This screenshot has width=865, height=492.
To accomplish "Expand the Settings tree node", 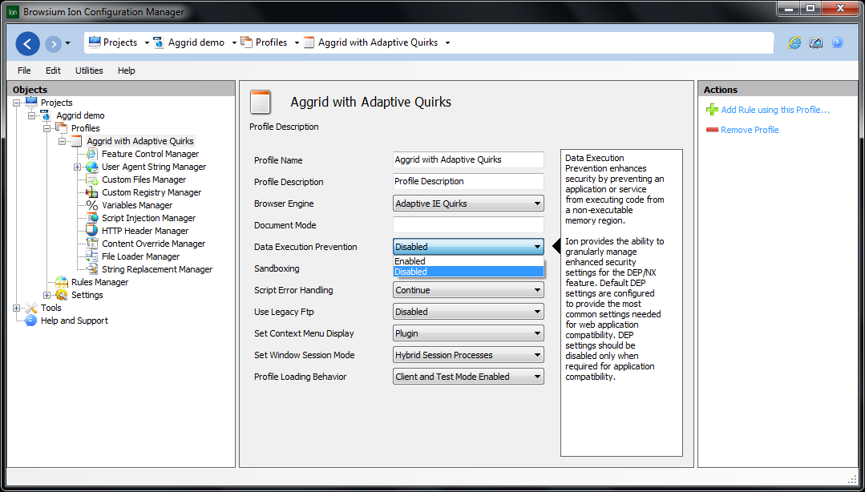I will point(46,295).
